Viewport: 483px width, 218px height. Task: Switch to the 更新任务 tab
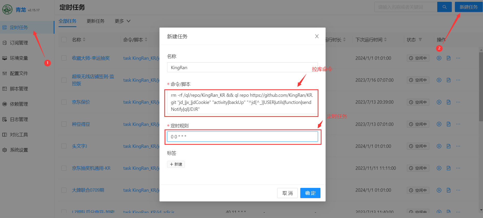[x=96, y=21]
